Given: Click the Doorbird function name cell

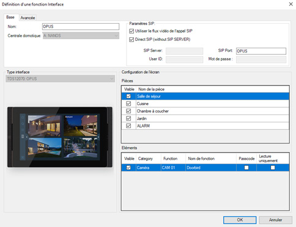Looking at the screenshot, I should [x=211, y=168].
